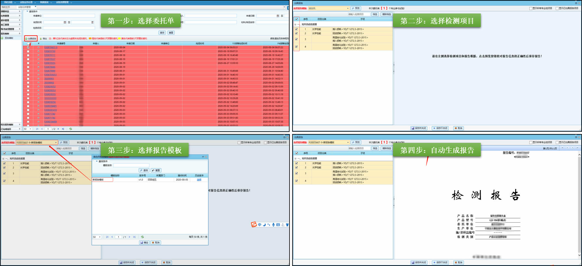The height and width of the screenshot is (266, 582).
Task: Click the microphone icon in the IME toolbar
Action: click(x=273, y=225)
